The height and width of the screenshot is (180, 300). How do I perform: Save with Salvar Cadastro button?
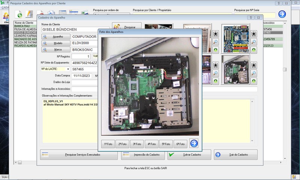[189, 154]
